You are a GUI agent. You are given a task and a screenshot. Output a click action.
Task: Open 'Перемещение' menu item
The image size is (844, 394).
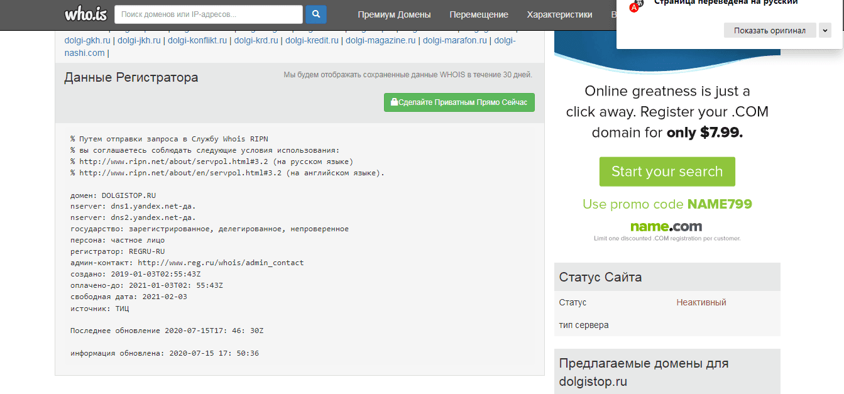point(479,14)
